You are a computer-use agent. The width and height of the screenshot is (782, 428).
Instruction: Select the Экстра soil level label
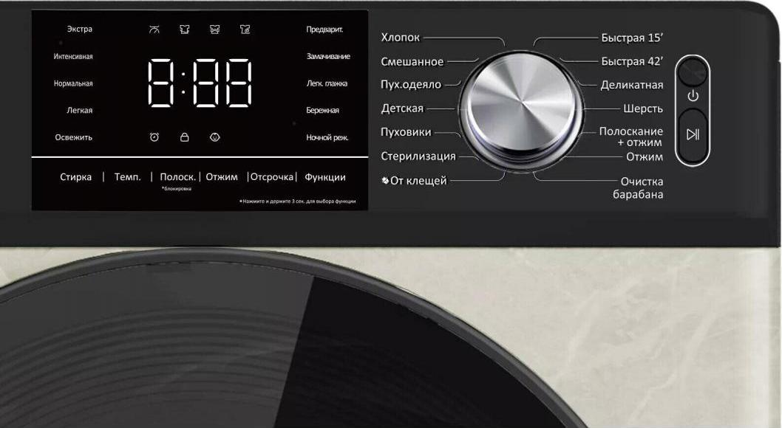[x=80, y=29]
